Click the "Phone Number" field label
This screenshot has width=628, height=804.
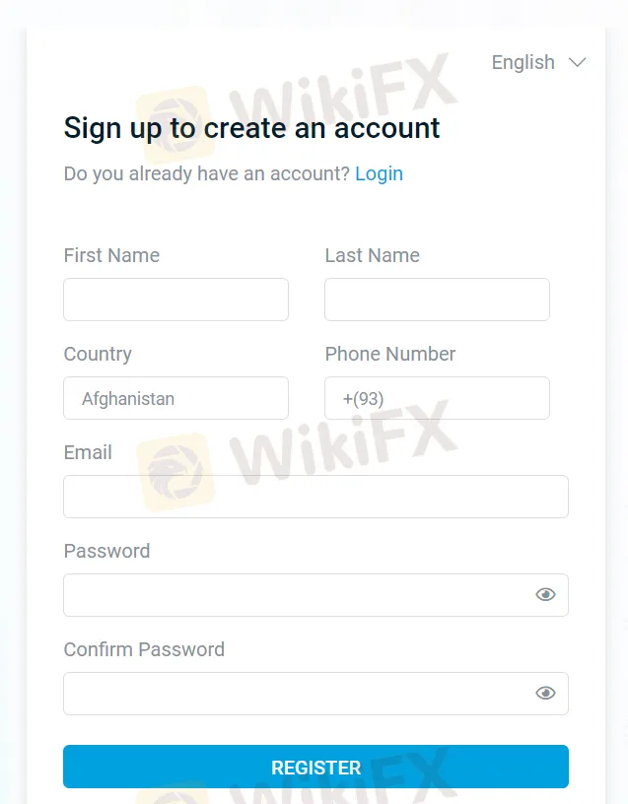click(x=389, y=354)
